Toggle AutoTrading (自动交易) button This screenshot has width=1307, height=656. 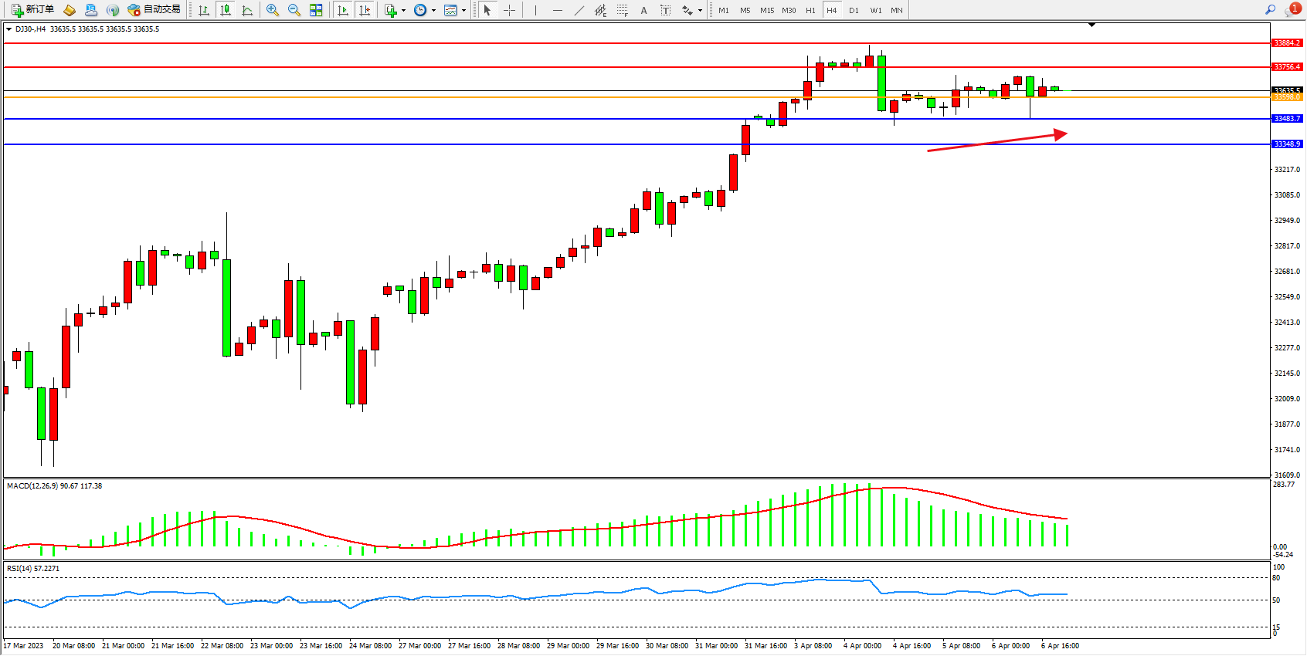click(154, 10)
